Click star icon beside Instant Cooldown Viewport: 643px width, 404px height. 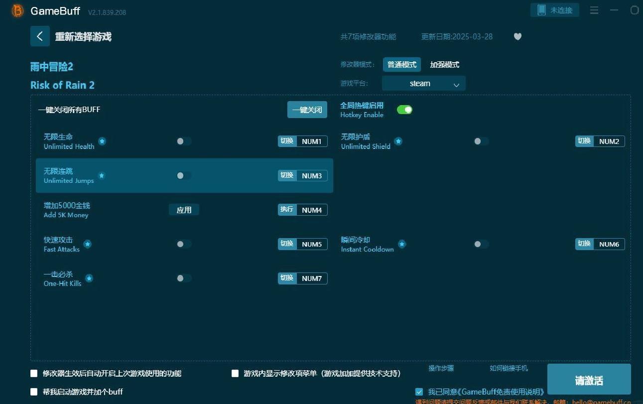[402, 244]
